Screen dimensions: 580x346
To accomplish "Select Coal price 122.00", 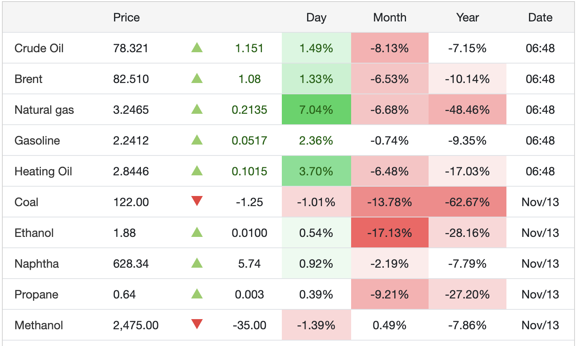I will click(x=131, y=202).
